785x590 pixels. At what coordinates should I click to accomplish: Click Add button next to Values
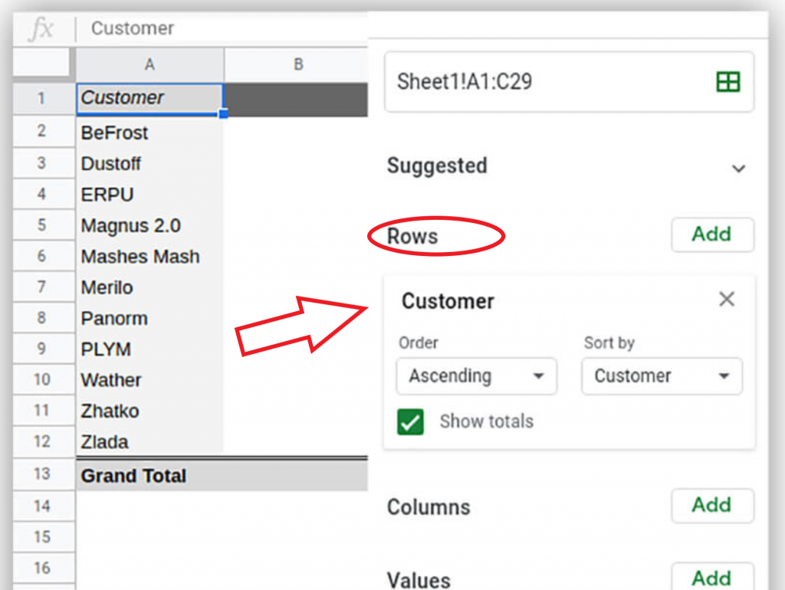coord(711,577)
